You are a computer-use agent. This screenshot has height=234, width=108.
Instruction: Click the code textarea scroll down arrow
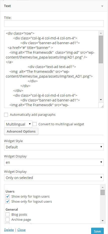[101, 99]
